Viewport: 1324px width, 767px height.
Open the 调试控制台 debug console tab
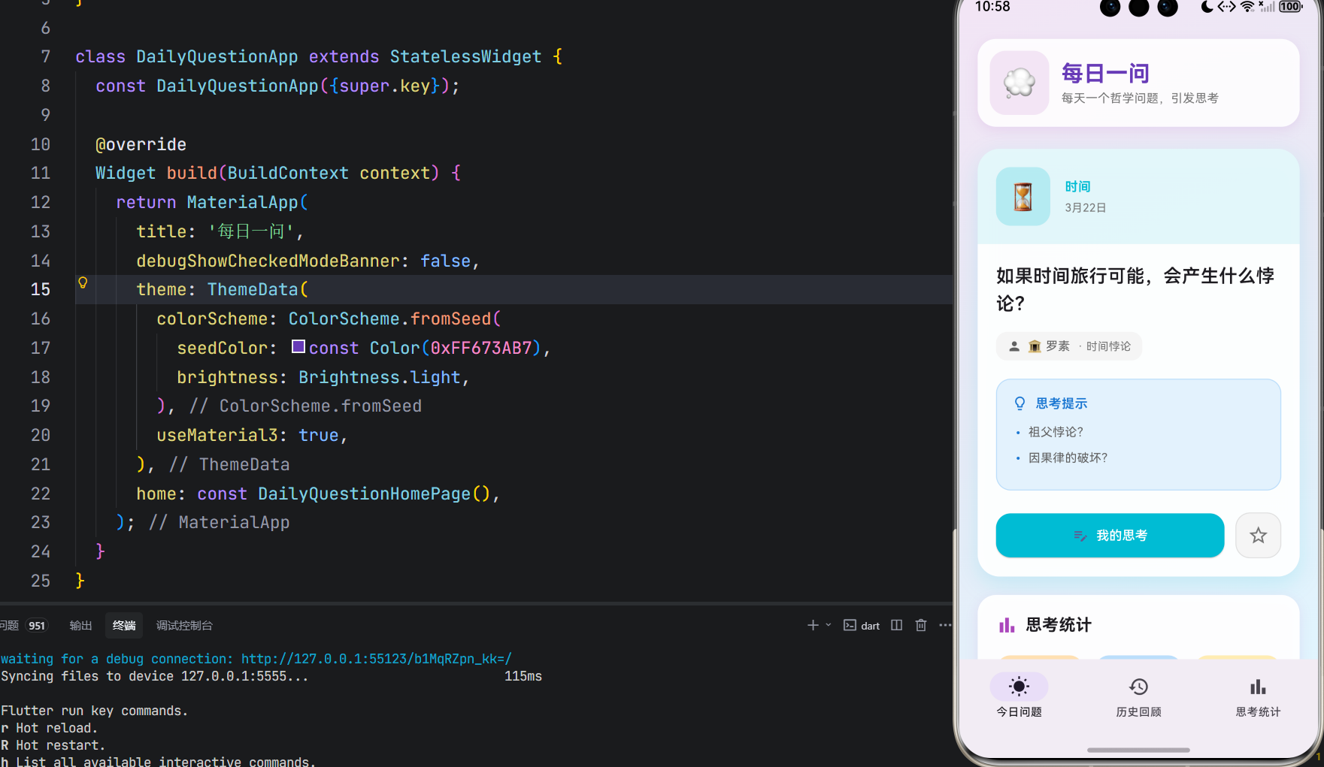pos(184,626)
